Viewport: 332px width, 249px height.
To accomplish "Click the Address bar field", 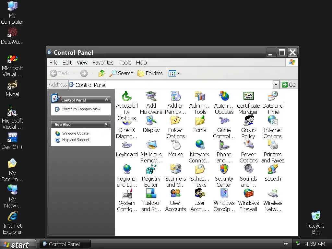I will (x=171, y=85).
